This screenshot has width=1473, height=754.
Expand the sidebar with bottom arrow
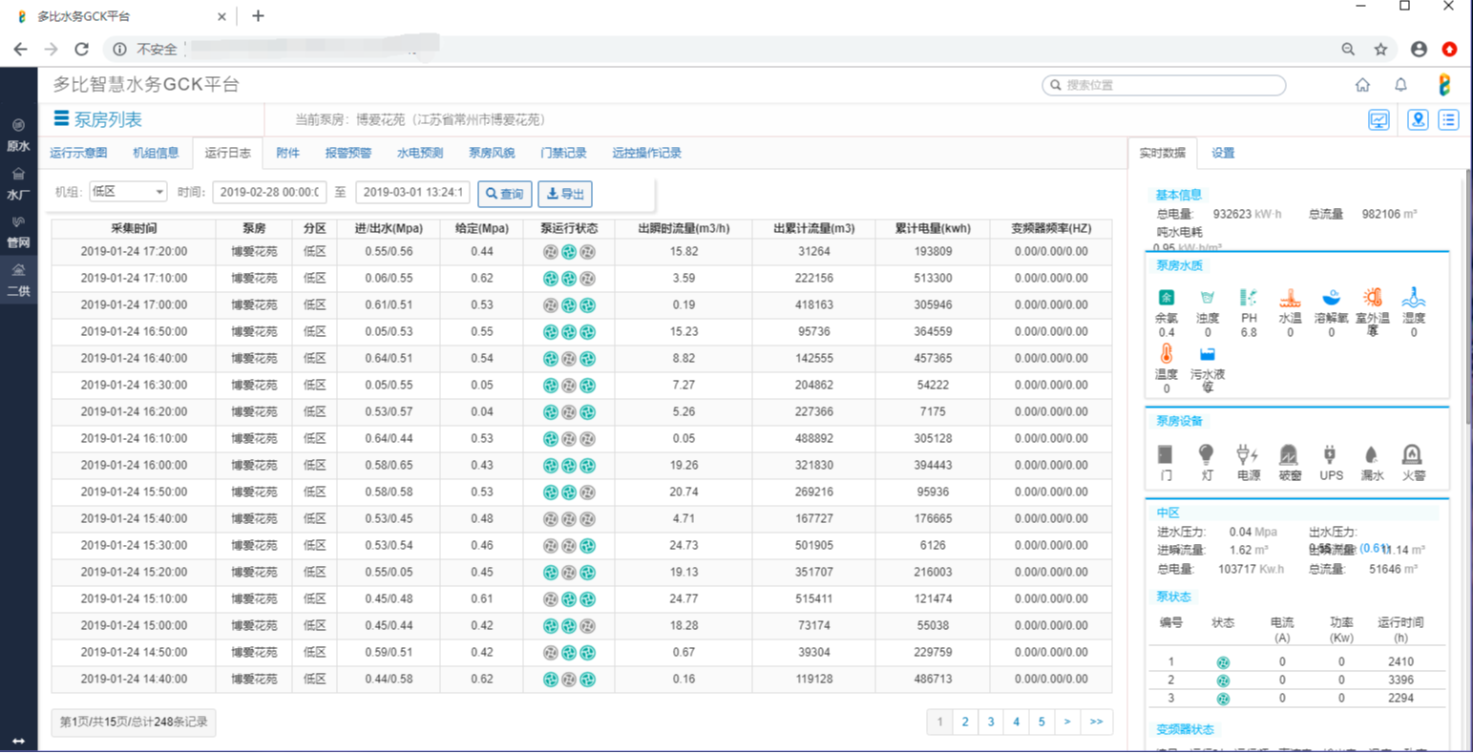pyautogui.click(x=18, y=741)
